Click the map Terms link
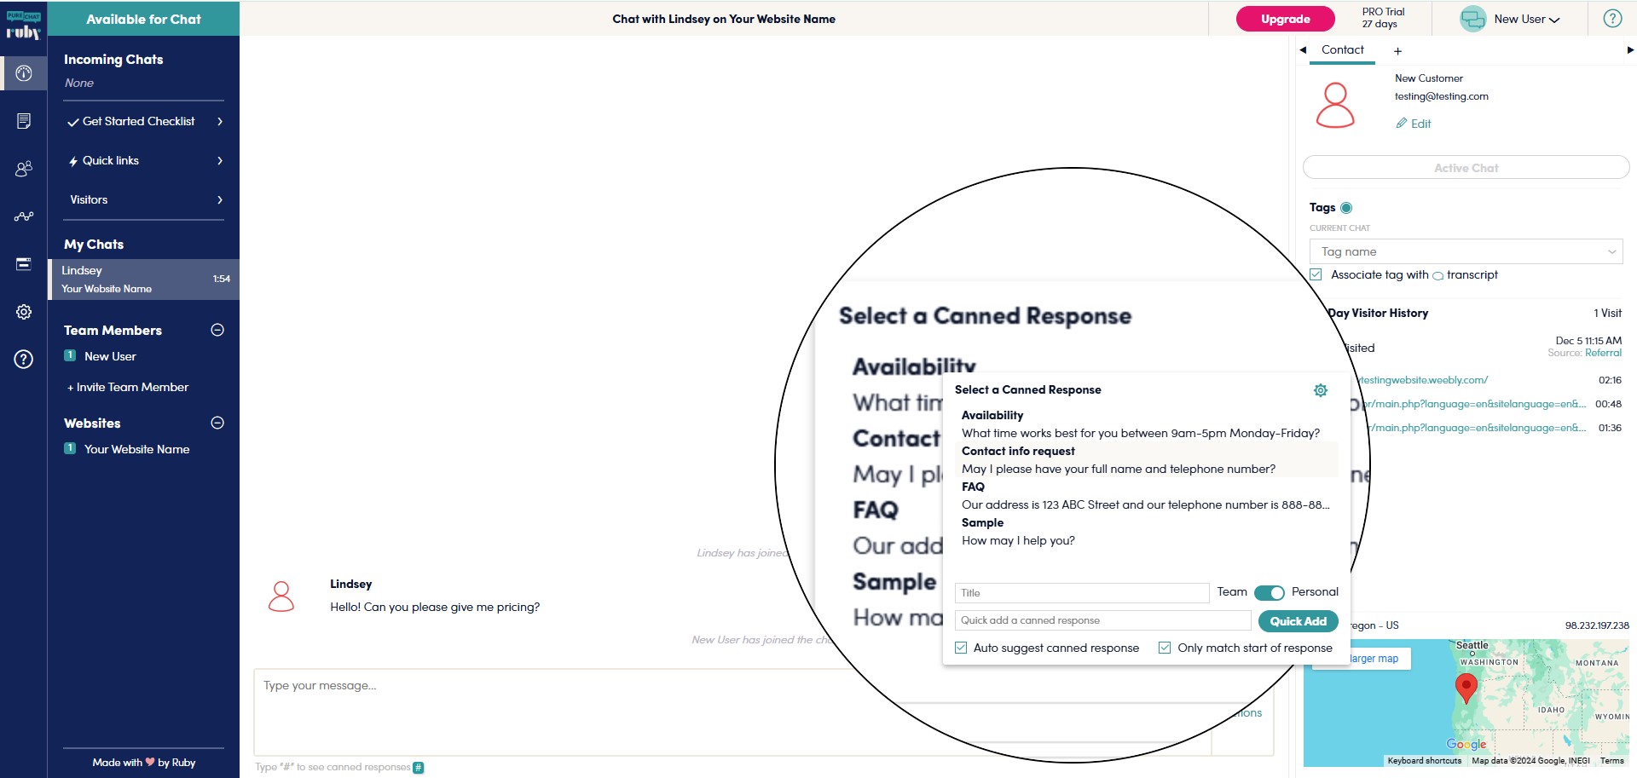This screenshot has width=1637, height=778. click(1611, 761)
